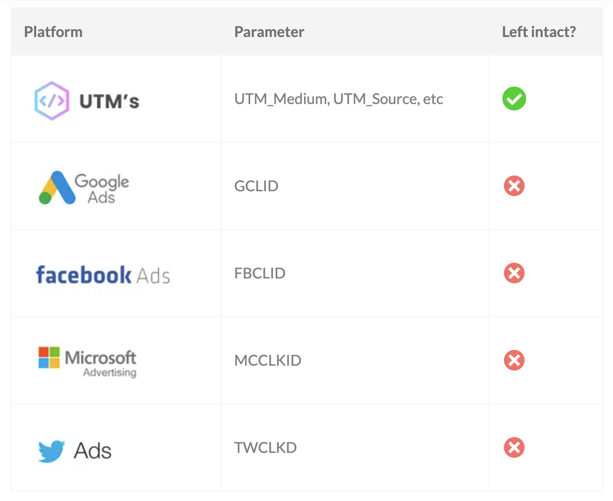Image resolution: width=613 pixels, height=501 pixels.
Task: Click the Parameter column header
Action: 269,32
